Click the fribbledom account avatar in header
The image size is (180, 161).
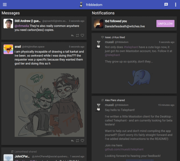click(x=81, y=5)
